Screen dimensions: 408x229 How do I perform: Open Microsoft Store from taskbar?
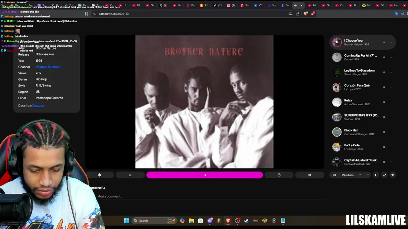click(200, 221)
